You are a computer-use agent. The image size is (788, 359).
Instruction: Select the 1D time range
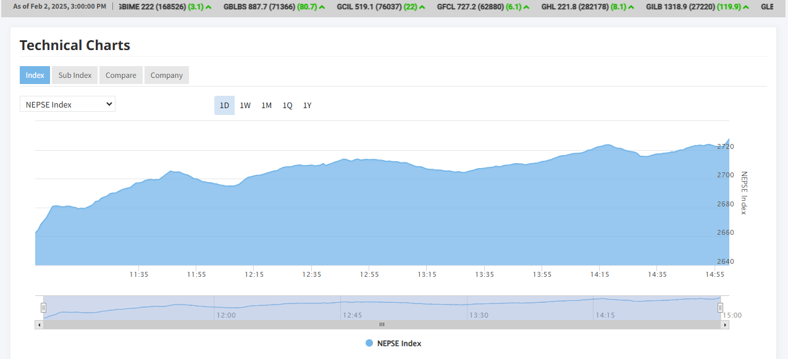coord(224,106)
